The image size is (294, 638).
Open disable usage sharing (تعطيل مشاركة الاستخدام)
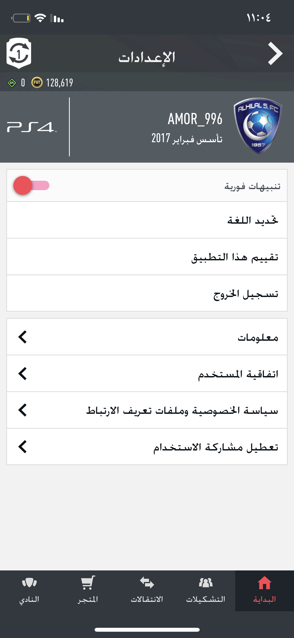coord(147,447)
